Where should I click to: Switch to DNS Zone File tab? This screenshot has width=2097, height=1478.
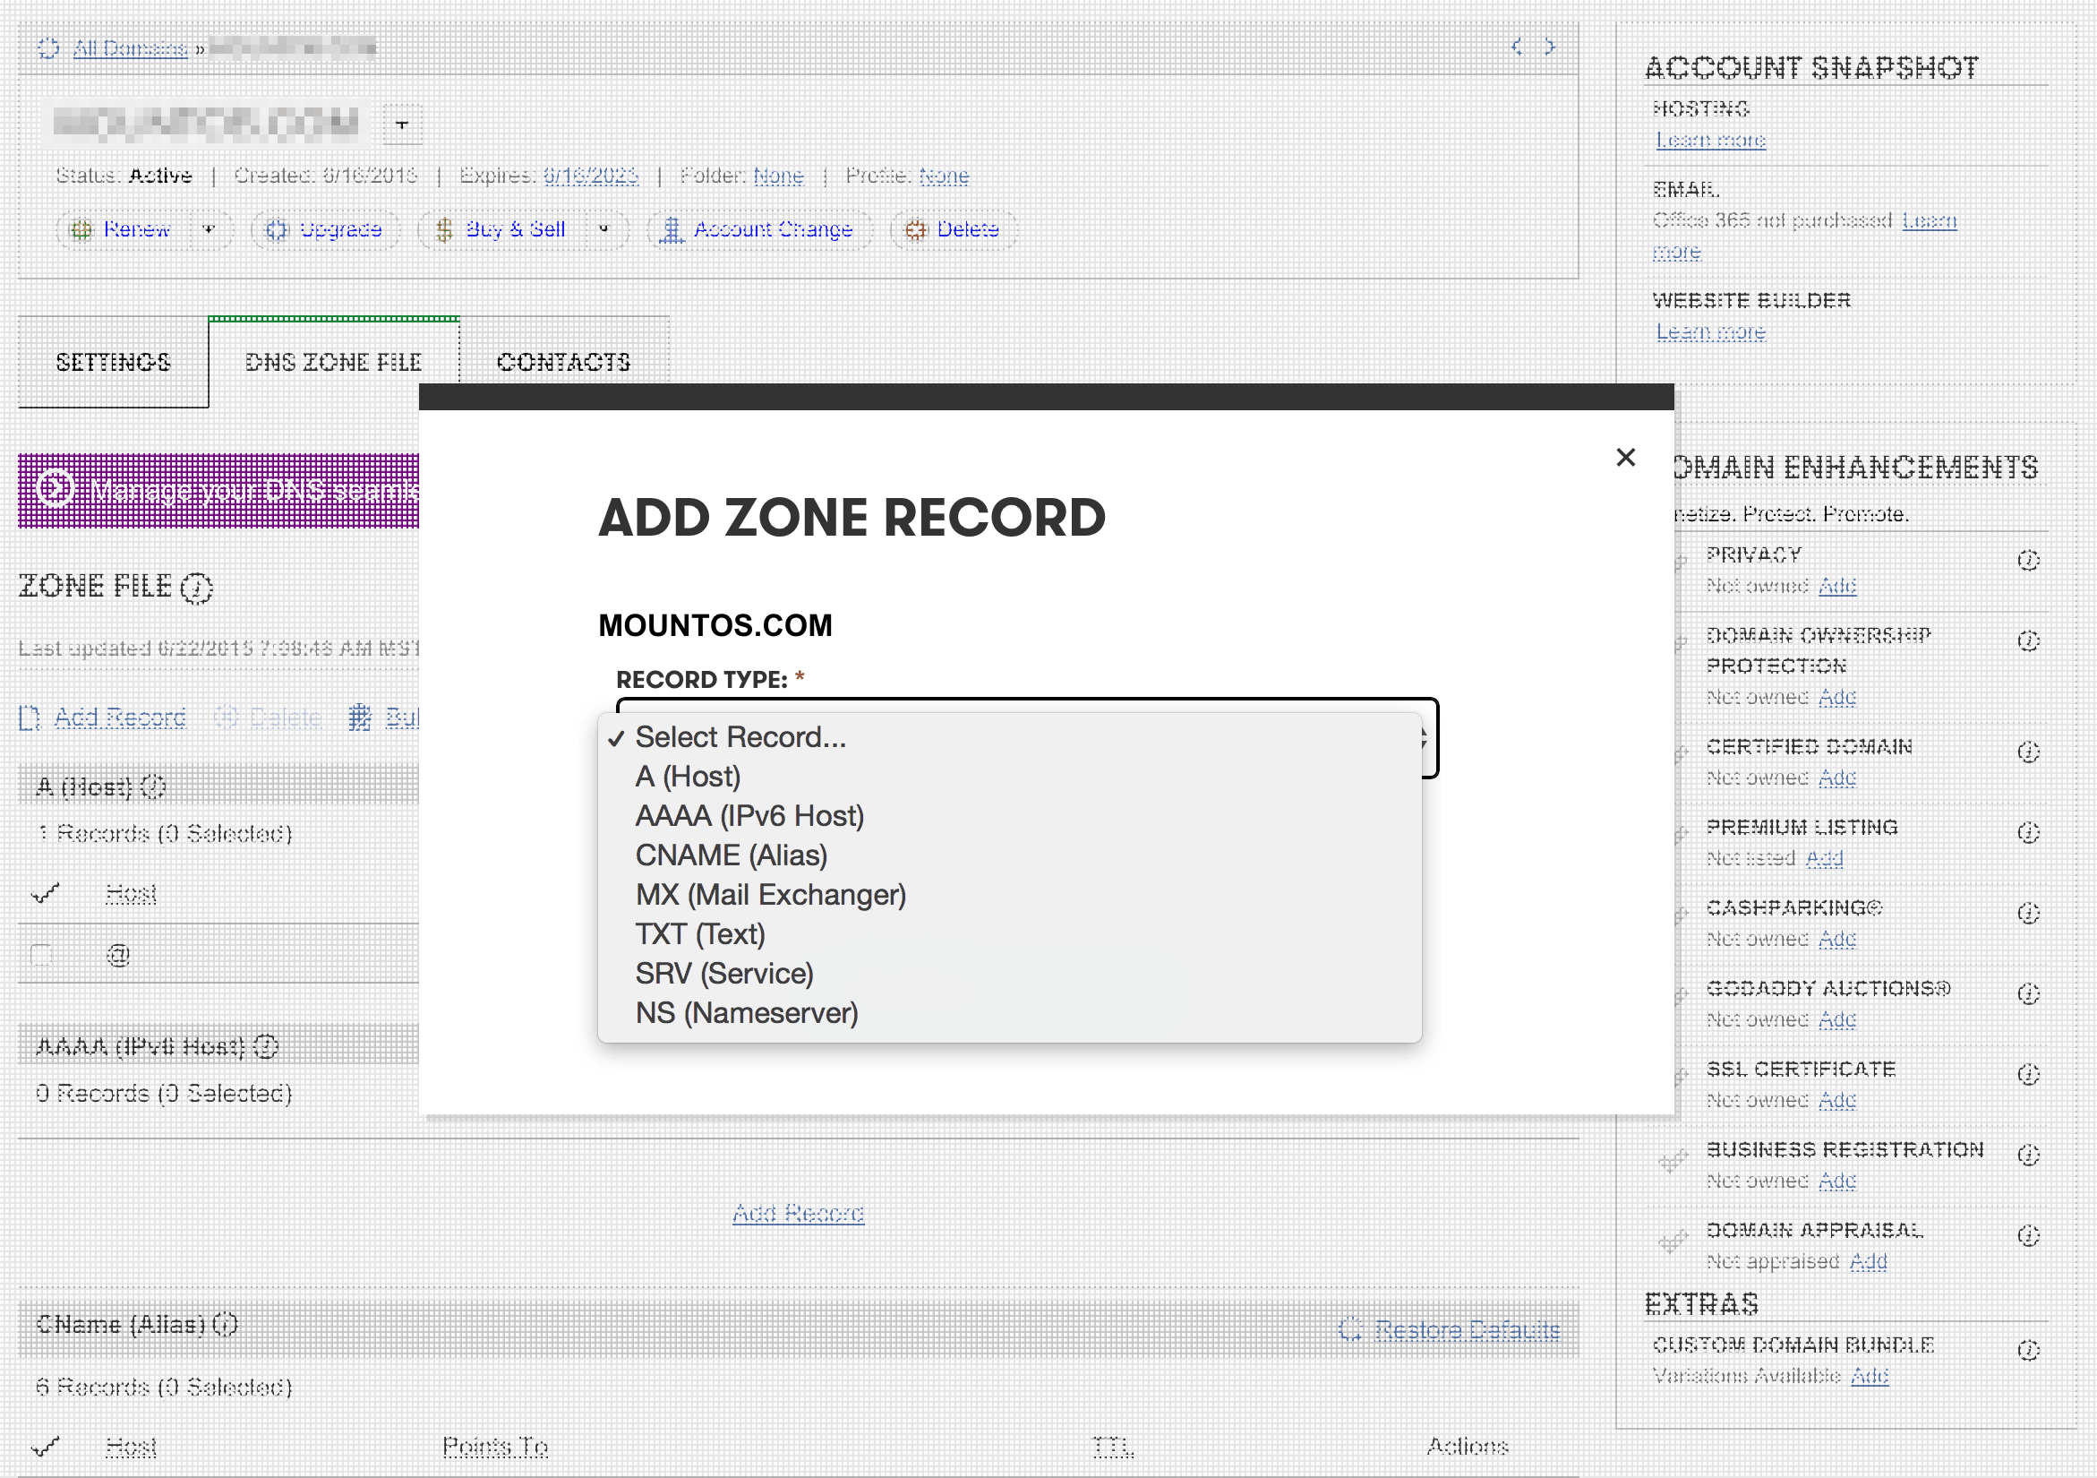click(x=333, y=362)
